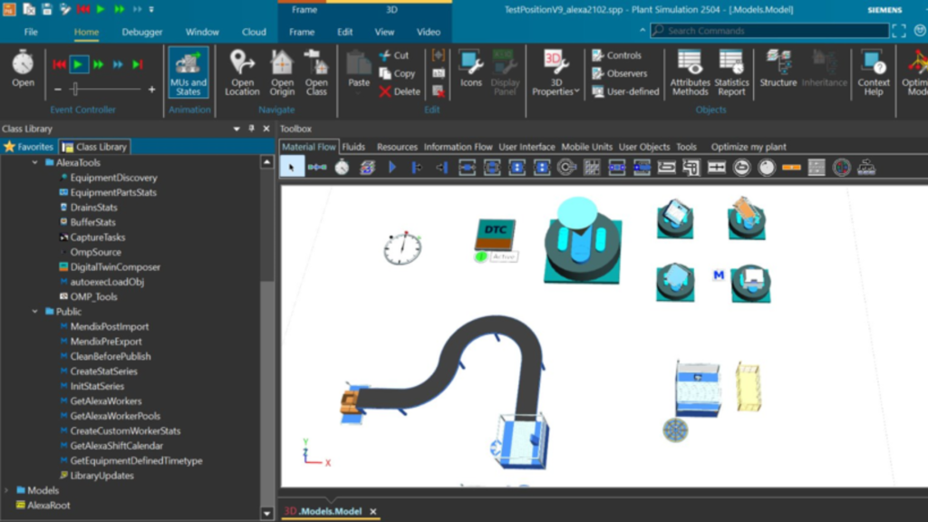Open Observers in Objects group
The height and width of the screenshot is (522, 928).
(620, 73)
